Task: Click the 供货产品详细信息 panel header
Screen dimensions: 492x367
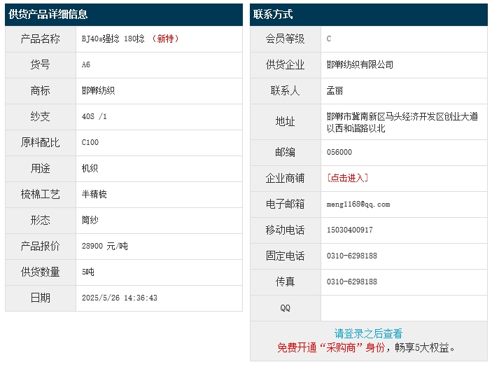Action: tap(48, 14)
